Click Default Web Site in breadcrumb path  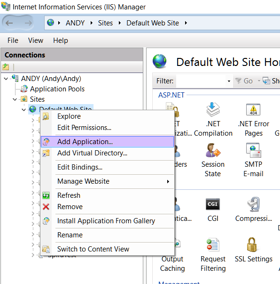point(153,23)
